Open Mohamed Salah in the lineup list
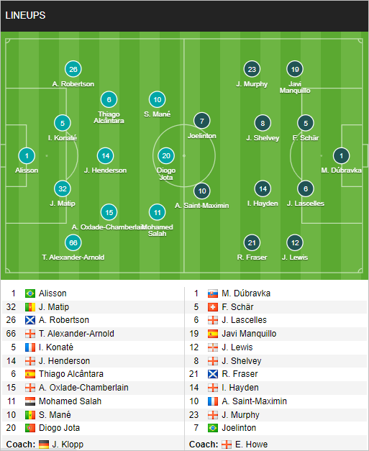 tap(70, 401)
